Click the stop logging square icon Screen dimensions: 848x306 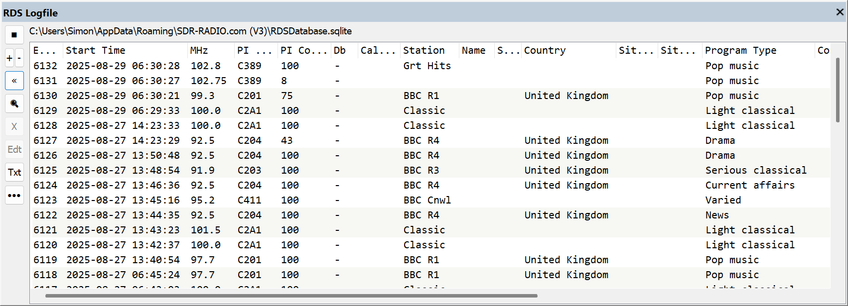pos(14,35)
